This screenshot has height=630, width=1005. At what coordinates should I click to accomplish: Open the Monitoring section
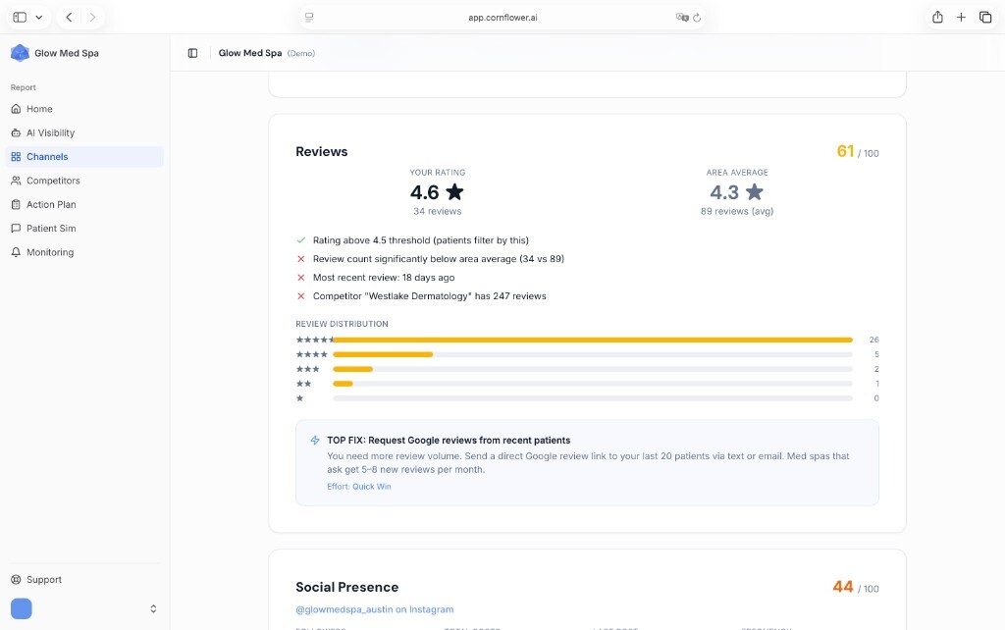48,251
